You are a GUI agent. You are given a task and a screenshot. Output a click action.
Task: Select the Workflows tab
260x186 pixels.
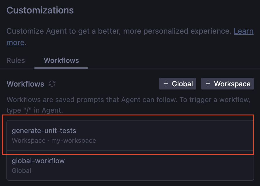coord(61,61)
